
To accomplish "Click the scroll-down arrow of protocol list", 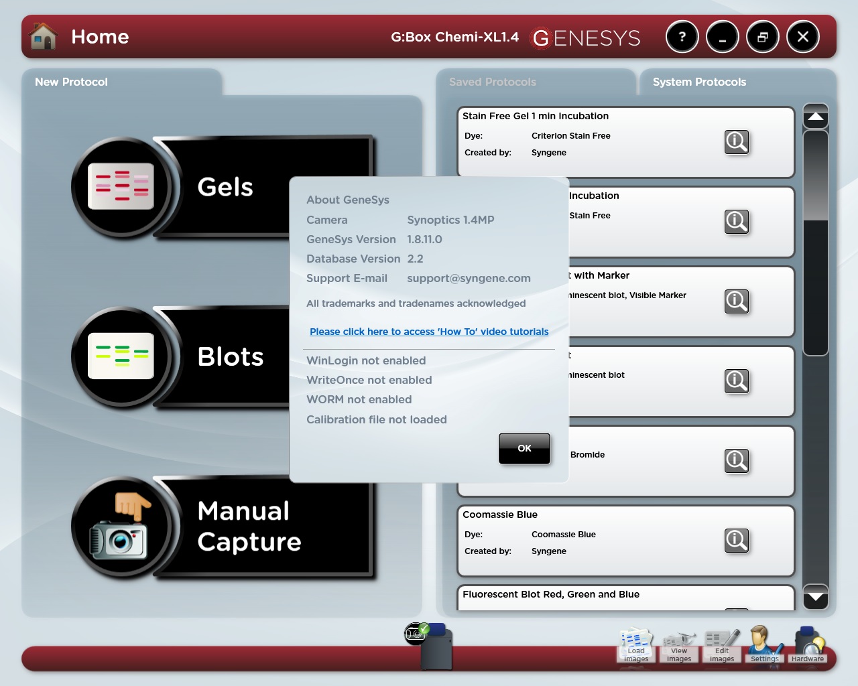I will point(816,596).
